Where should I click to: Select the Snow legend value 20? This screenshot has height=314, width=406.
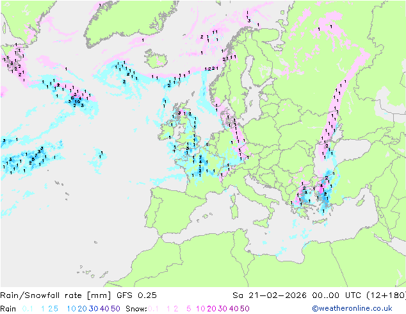(x=211, y=309)
